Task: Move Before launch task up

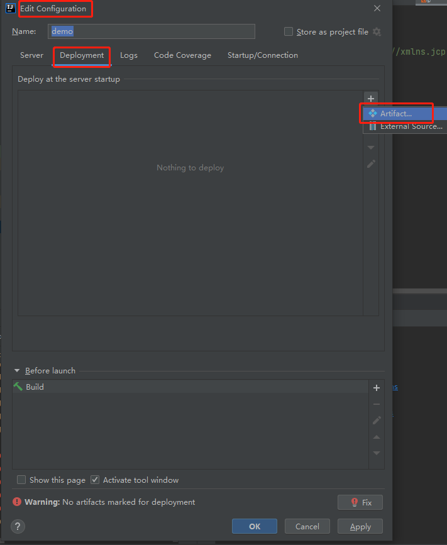Action: (377, 437)
